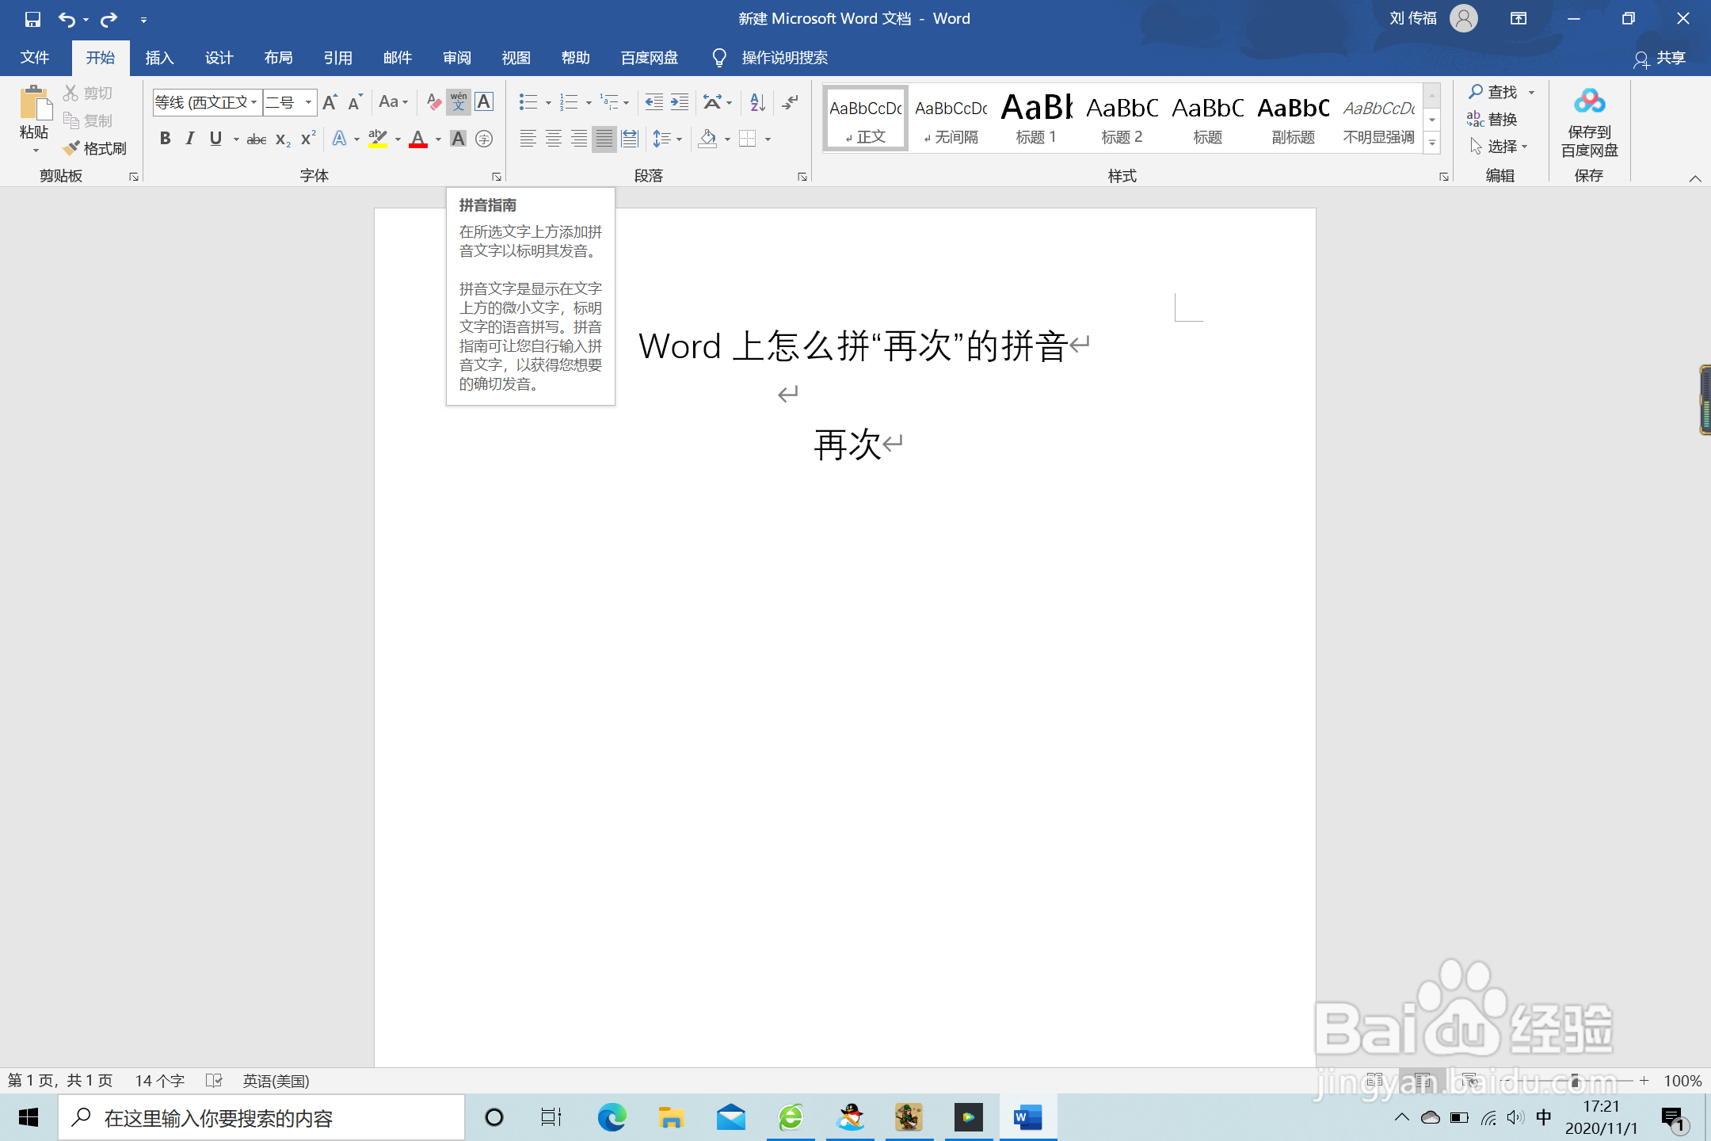Apply red font color swatch
The height and width of the screenshot is (1141, 1711).
coord(418,139)
